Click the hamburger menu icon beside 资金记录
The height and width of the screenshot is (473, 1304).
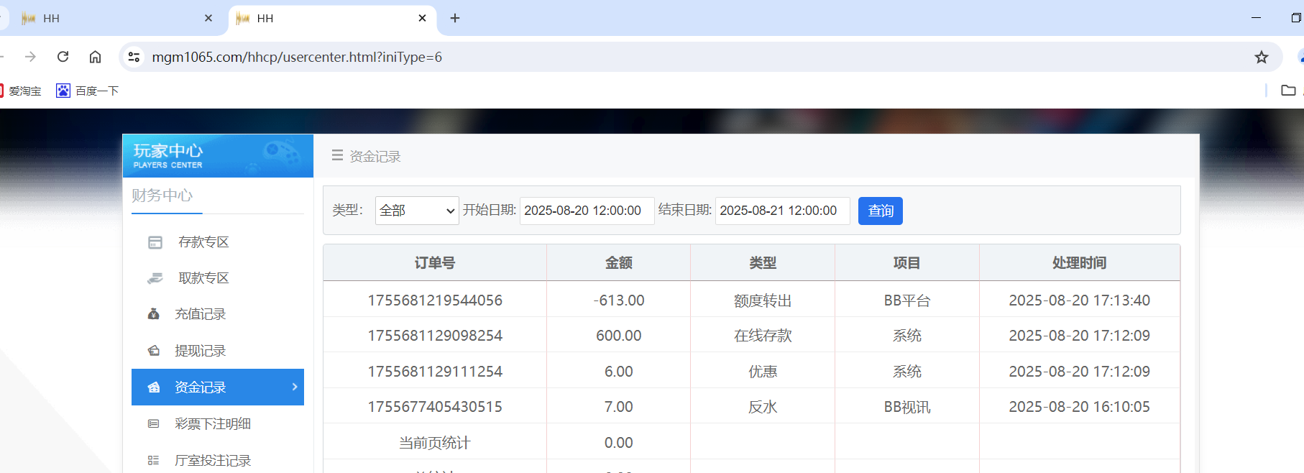pyautogui.click(x=336, y=155)
